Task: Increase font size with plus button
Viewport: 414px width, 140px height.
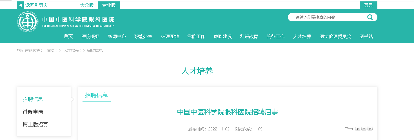Action: (357, 129)
